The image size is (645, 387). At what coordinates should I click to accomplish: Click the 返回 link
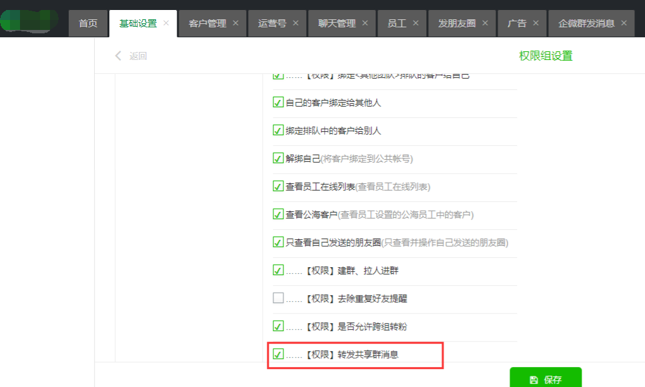138,56
